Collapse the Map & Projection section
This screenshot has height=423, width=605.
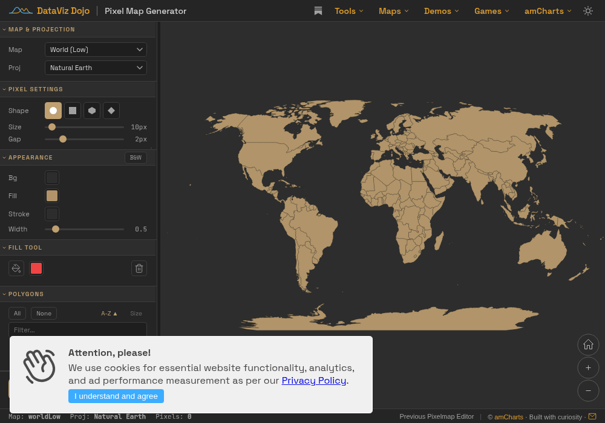78,29
